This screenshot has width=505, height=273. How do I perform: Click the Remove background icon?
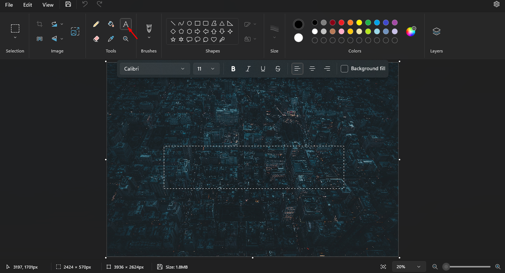coord(39,39)
